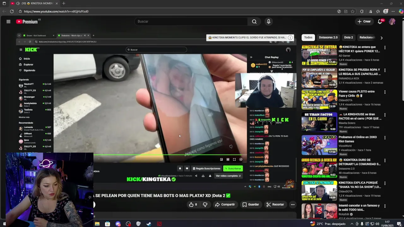Click the YouTube Buscar search field
Image resolution: width=404 pixels, height=227 pixels.
tap(191, 21)
